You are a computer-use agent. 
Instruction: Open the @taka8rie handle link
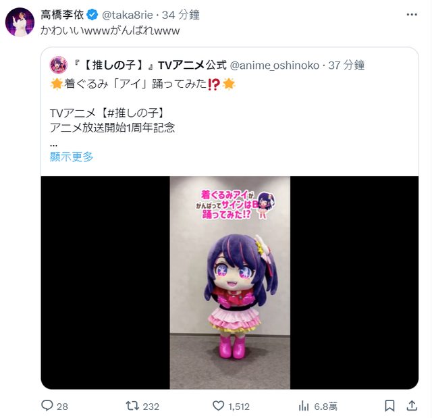coord(128,15)
